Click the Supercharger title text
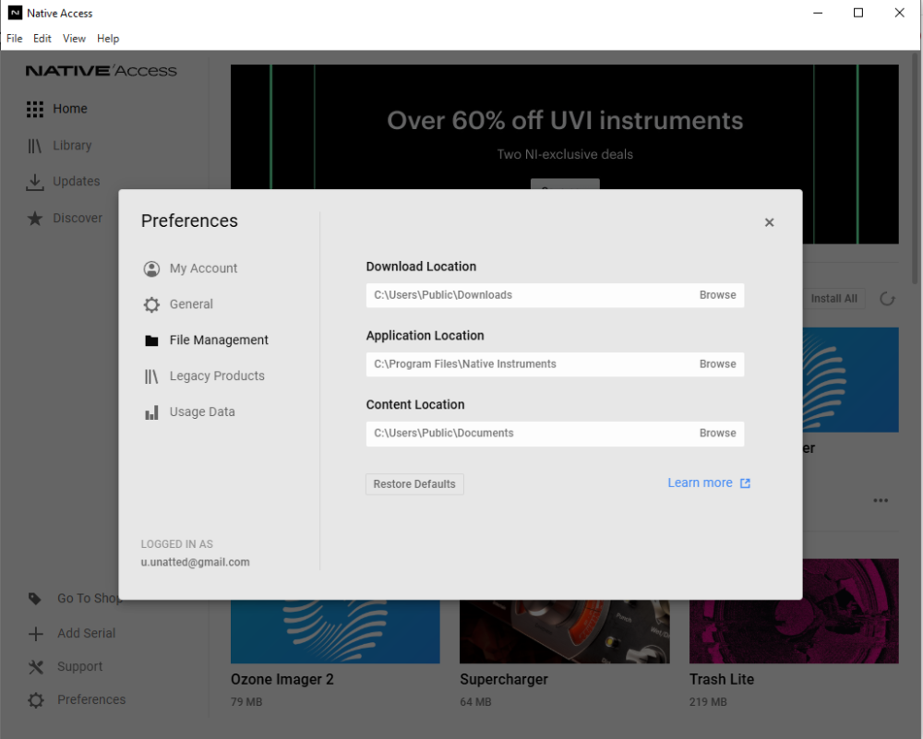The width and height of the screenshot is (923, 739). 504,680
